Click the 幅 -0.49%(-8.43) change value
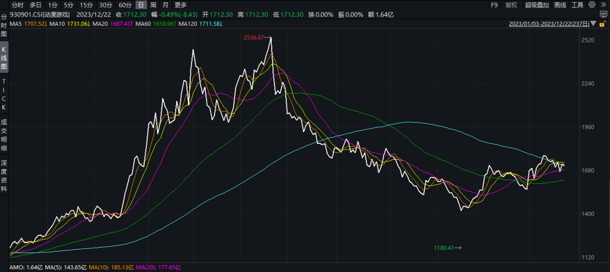 (x=175, y=15)
